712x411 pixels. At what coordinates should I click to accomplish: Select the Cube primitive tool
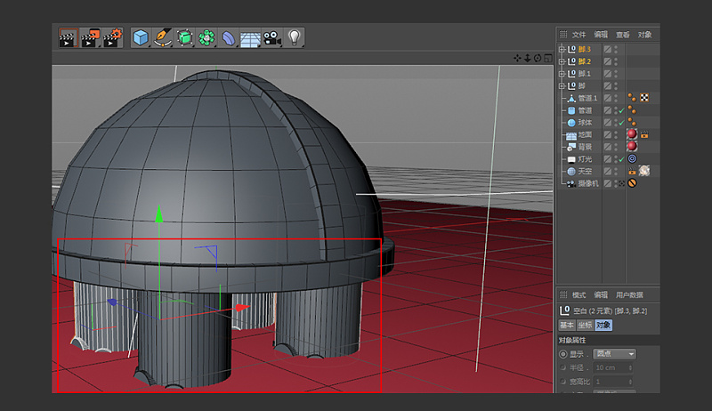141,37
